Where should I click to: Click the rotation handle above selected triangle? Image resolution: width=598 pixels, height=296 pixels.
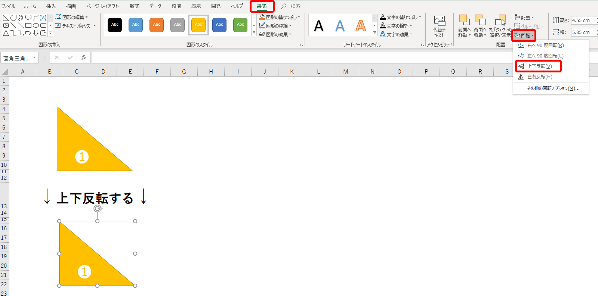tap(98, 208)
